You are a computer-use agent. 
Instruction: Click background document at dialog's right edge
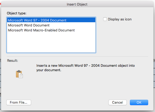pyautogui.click(x=154, y=74)
